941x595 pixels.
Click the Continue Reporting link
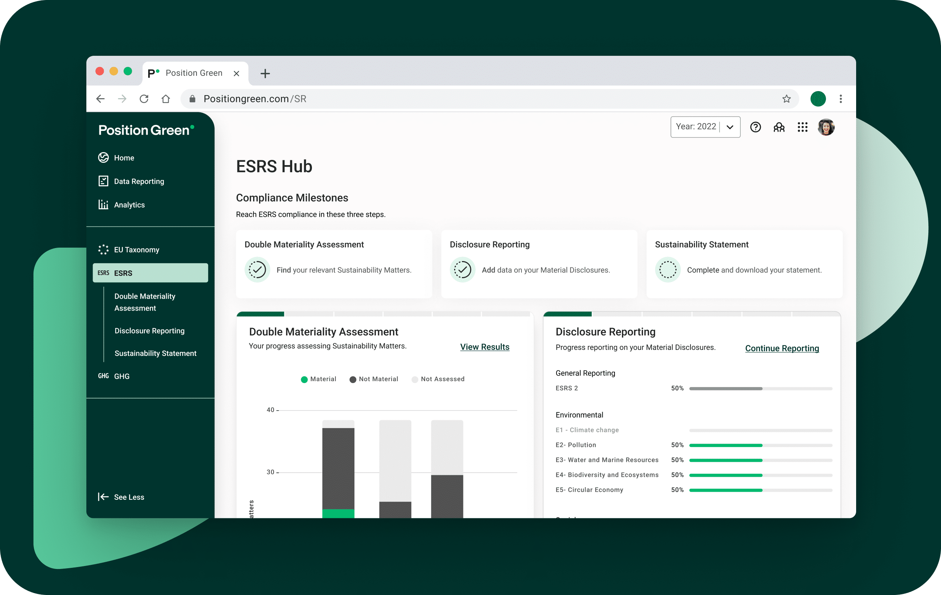[x=782, y=348]
